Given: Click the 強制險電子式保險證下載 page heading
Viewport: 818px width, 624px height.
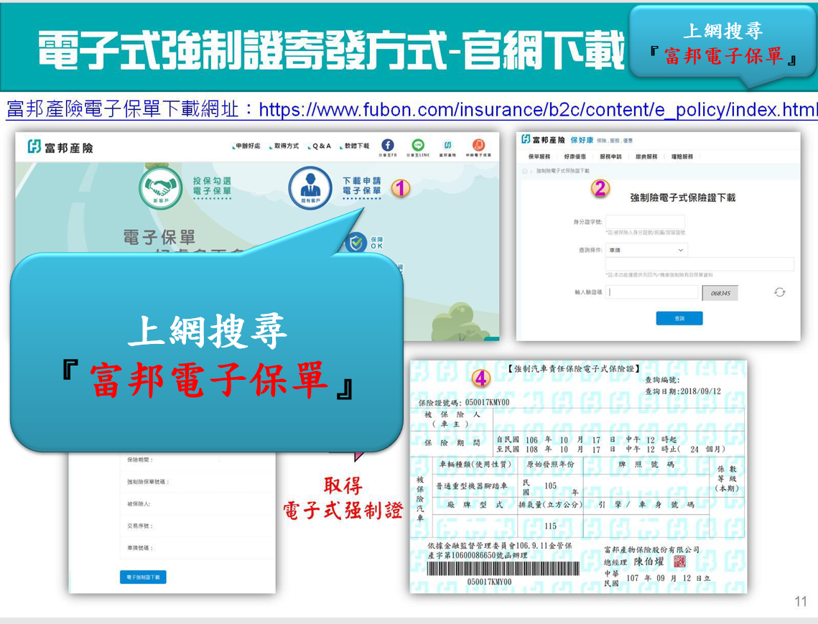Looking at the screenshot, I should [682, 197].
